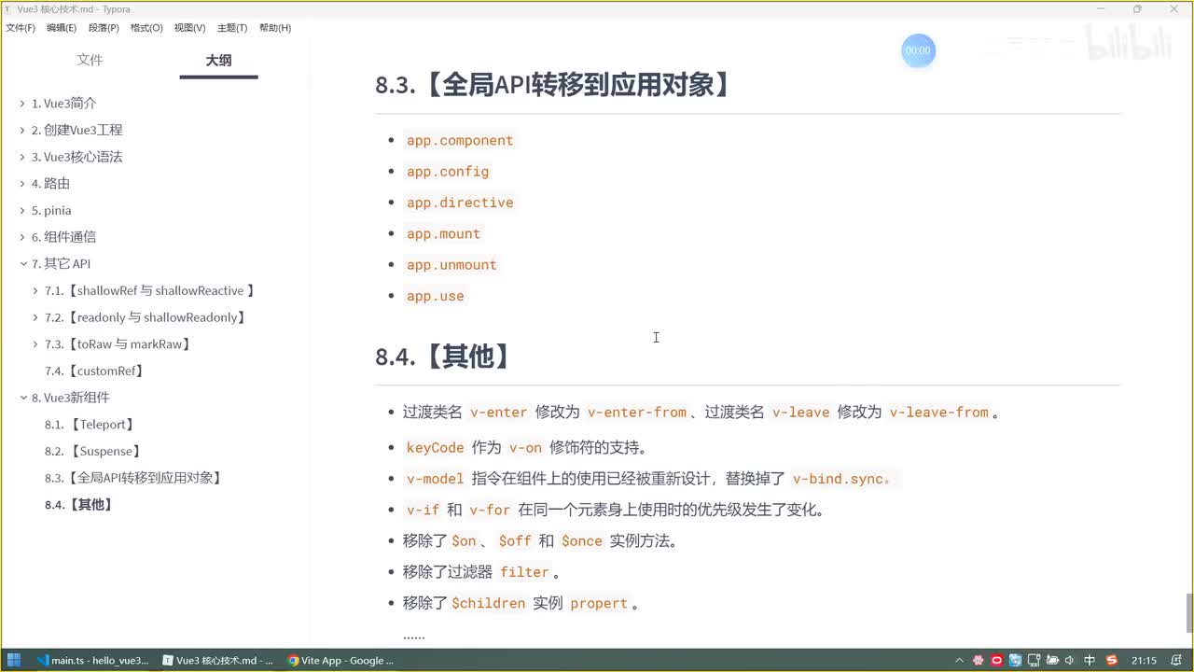Expand the 7.3 toRaw outline node
The height and width of the screenshot is (672, 1194).
pos(35,344)
